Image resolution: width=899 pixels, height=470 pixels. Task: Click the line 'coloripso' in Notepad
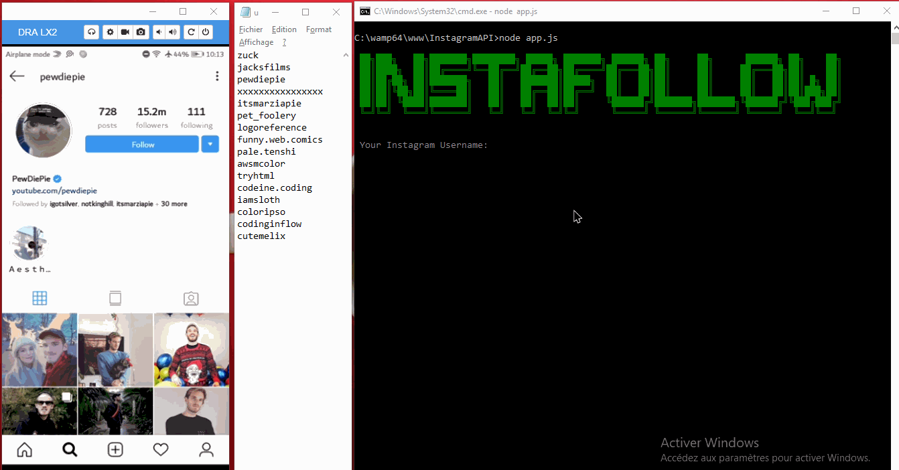pos(261,212)
